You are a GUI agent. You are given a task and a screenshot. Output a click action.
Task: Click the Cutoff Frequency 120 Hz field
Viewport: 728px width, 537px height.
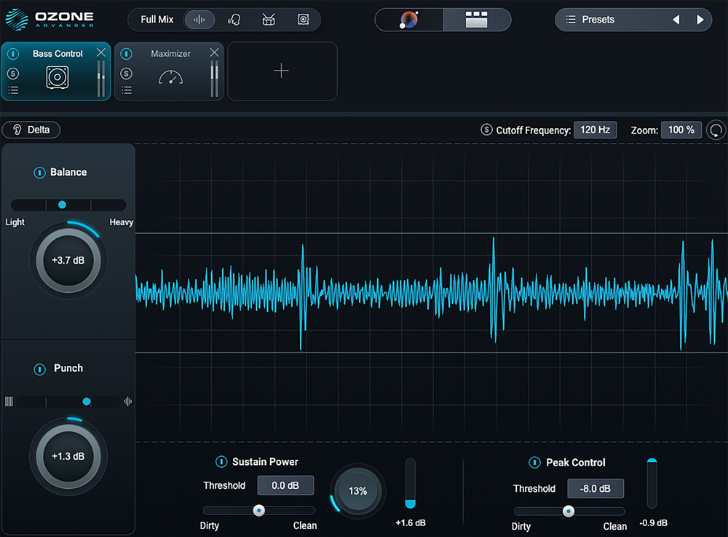click(x=595, y=130)
